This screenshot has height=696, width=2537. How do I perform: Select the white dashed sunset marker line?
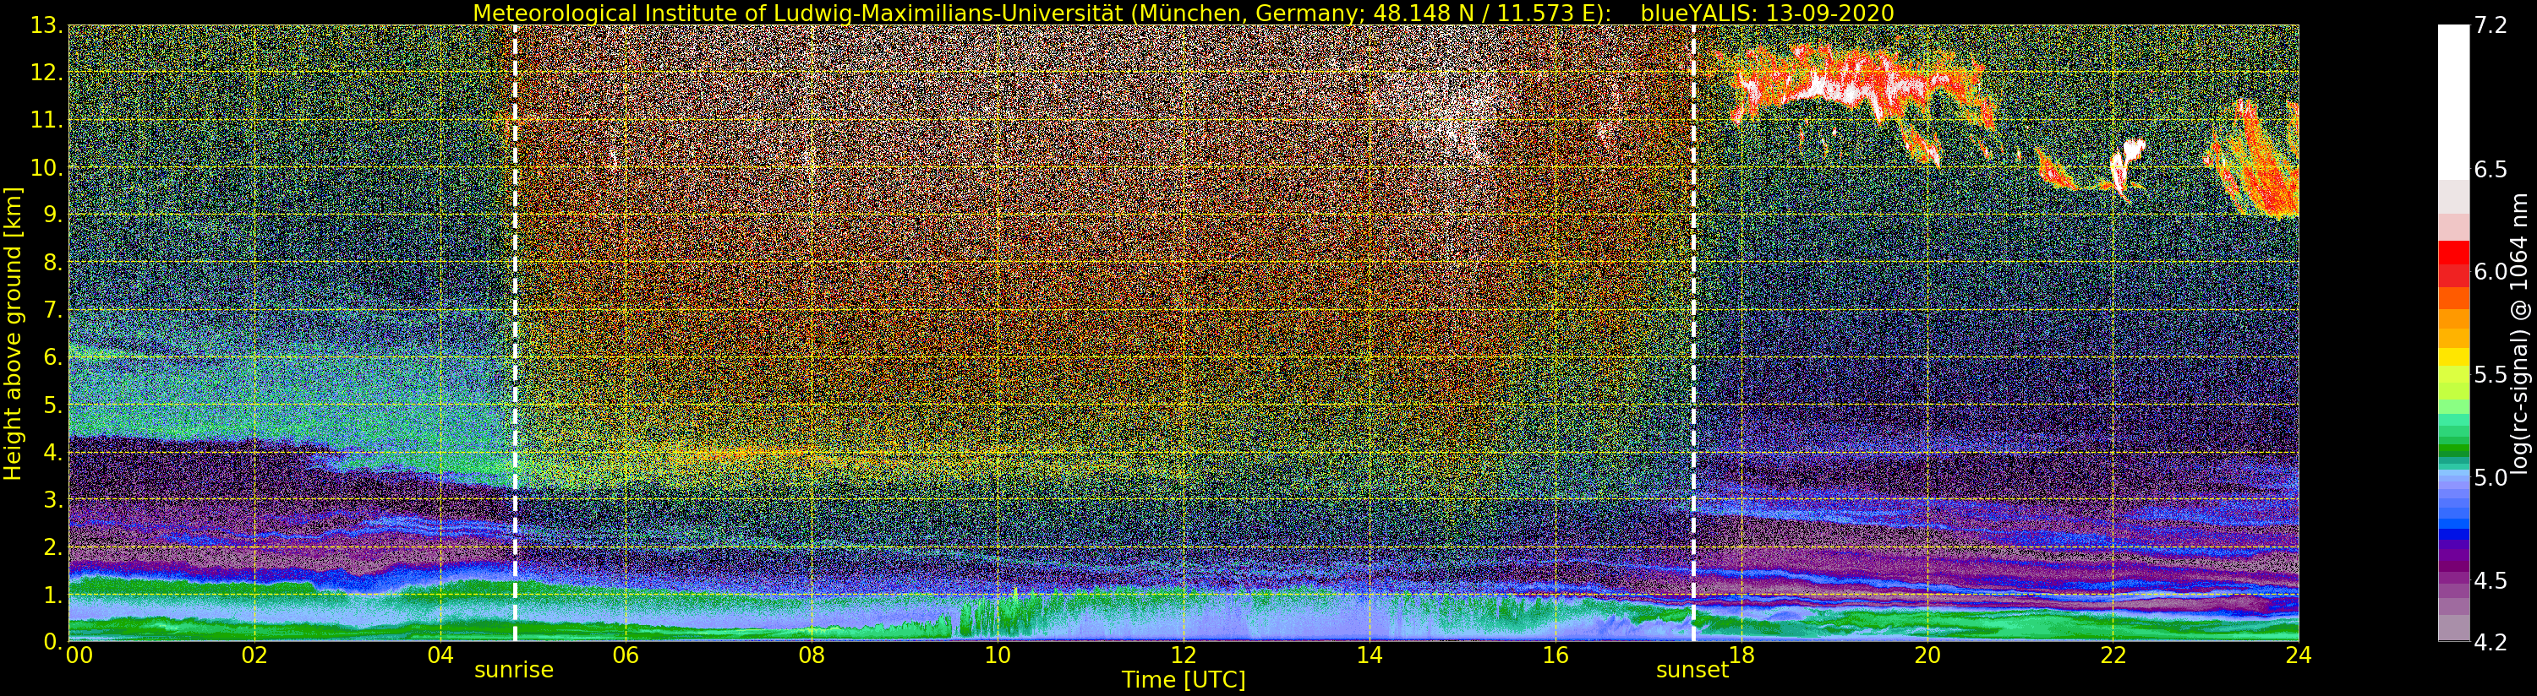point(1693,333)
